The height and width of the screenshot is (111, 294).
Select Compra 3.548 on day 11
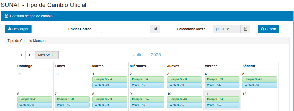[x=222, y=99]
